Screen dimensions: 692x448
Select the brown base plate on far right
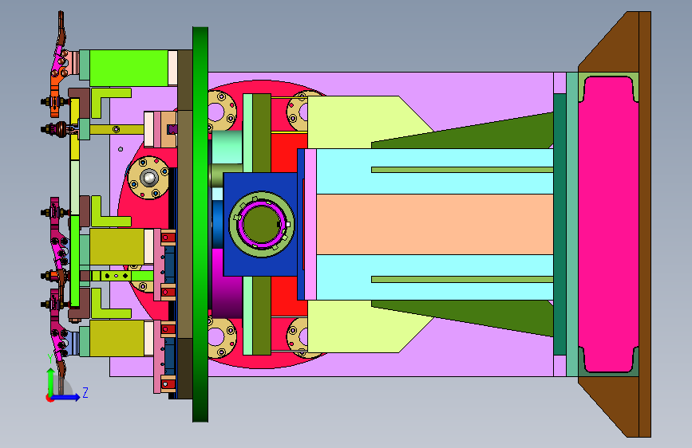(x=644, y=224)
